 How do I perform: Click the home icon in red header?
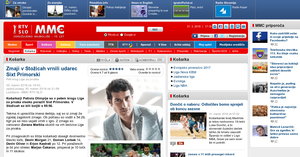[x=215, y=26]
